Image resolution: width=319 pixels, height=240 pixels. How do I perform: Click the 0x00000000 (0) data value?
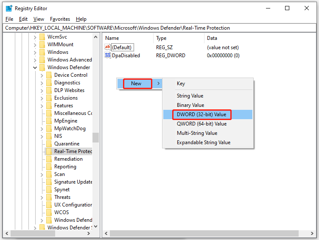click(x=223, y=55)
